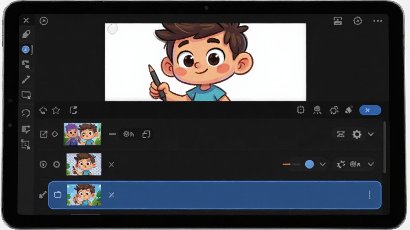Viewport: 410px width, 230px height.
Task: Select the blue active brush tool
Action: (26, 50)
